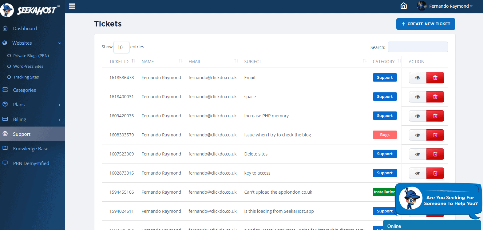Open the chat mascot help widget
Screen dimensions: 483x230
[438, 200]
